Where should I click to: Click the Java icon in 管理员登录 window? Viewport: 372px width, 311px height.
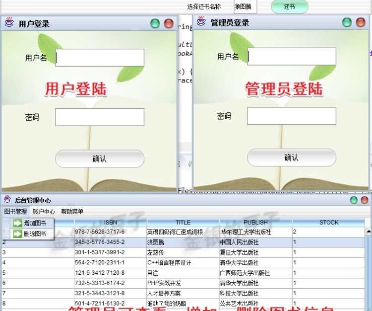coord(201,21)
